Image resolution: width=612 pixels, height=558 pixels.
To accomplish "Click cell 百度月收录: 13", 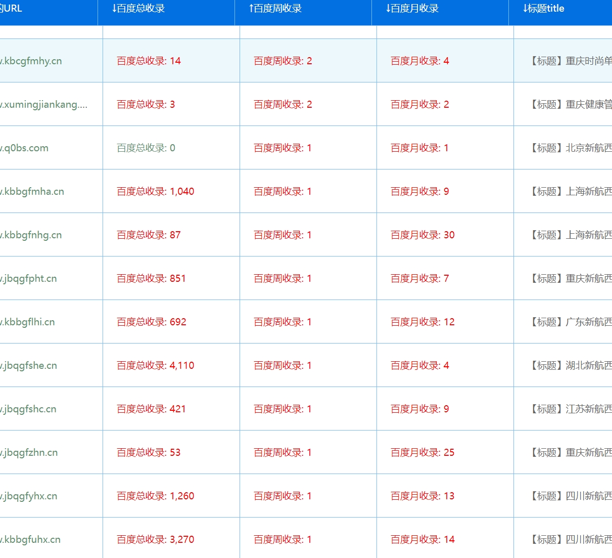I will point(422,496).
